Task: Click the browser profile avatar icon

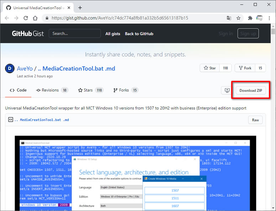Action: click(260, 18)
